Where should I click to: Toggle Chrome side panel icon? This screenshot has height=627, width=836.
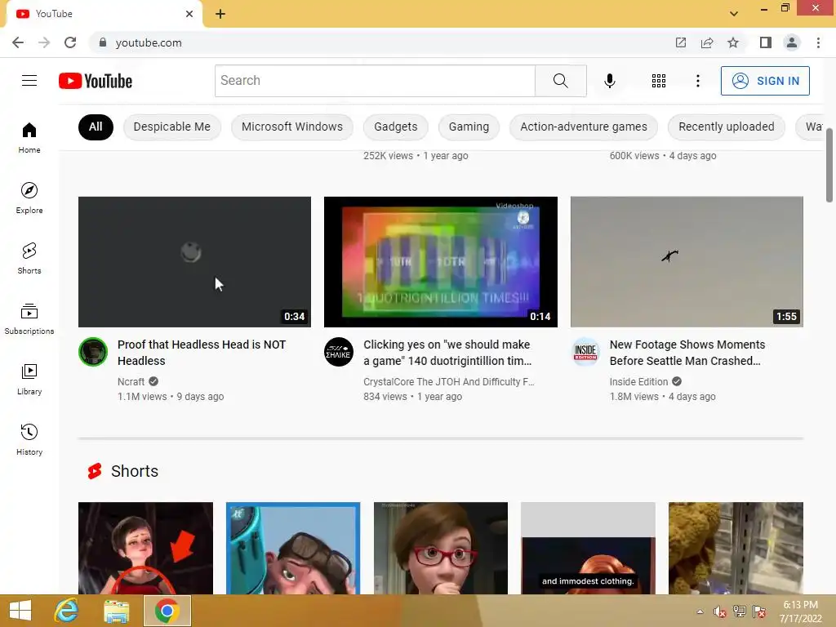pos(766,42)
